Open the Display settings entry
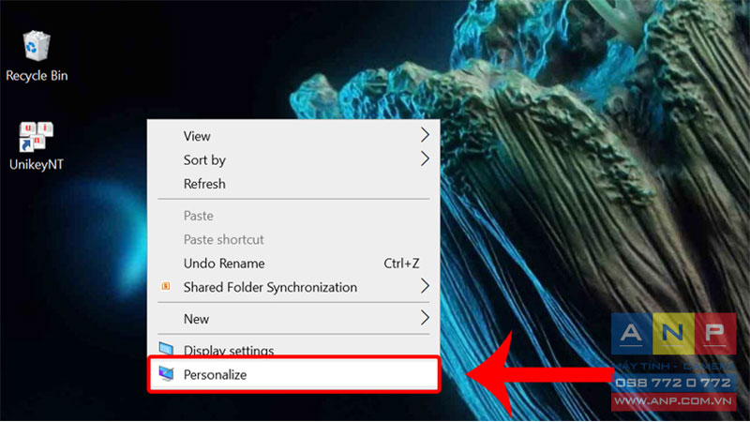Screen dimensions: 750x422 (x=293, y=349)
